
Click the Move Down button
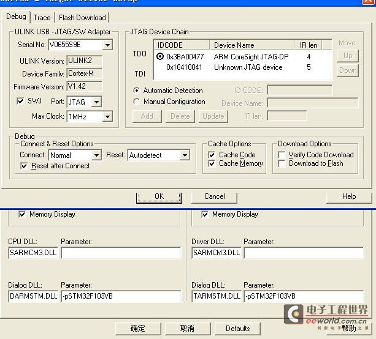348,70
